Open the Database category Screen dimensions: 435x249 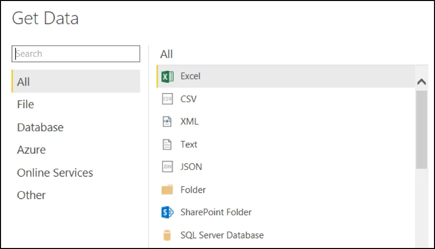40,127
